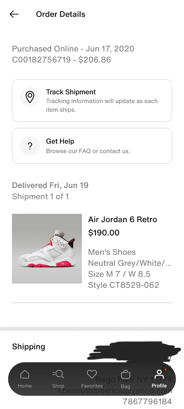This screenshot has width=184, height=409.
Task: Open the Get Help card title
Action: (60, 141)
